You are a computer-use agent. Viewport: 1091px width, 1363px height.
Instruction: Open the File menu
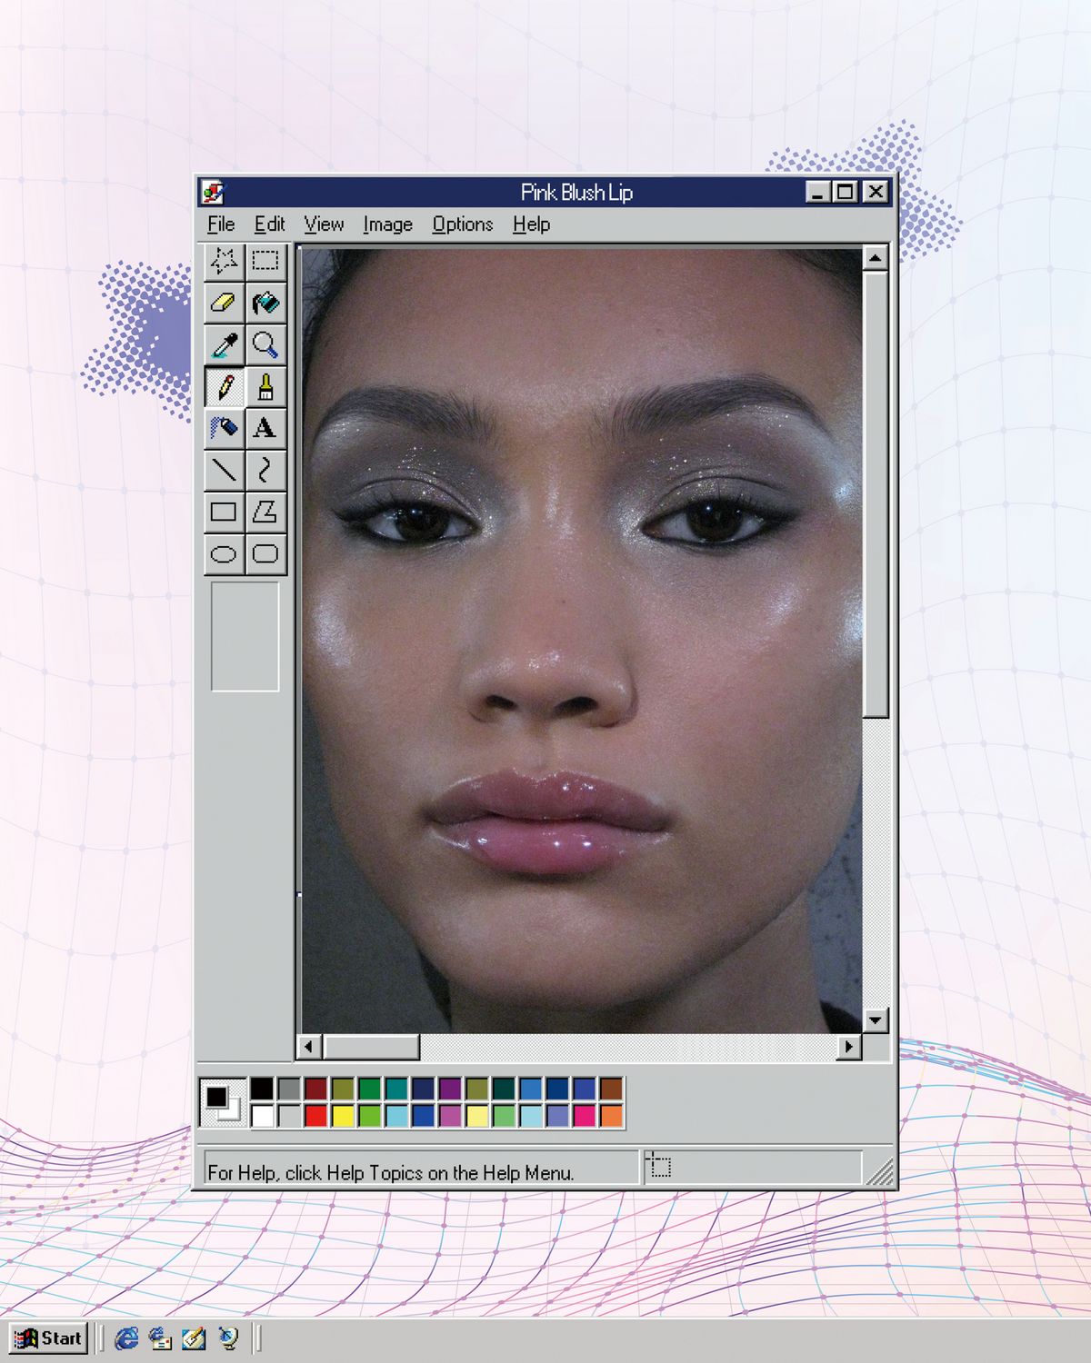221,224
